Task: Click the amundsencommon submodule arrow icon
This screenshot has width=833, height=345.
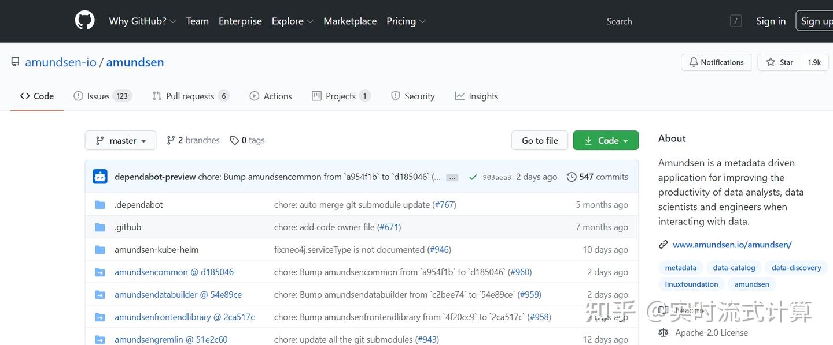Action: (x=99, y=272)
